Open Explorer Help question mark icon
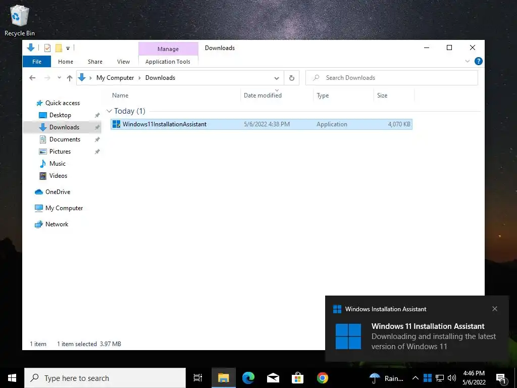The image size is (517, 388). pyautogui.click(x=479, y=61)
